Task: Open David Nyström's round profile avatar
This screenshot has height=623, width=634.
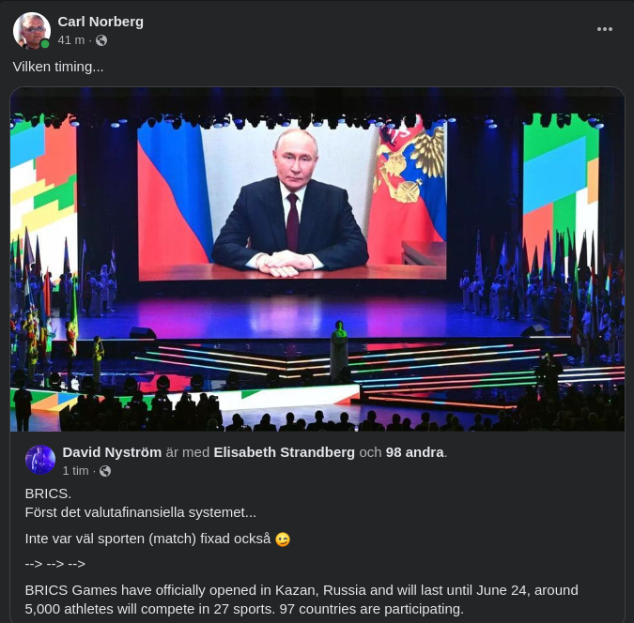Action: click(40, 460)
